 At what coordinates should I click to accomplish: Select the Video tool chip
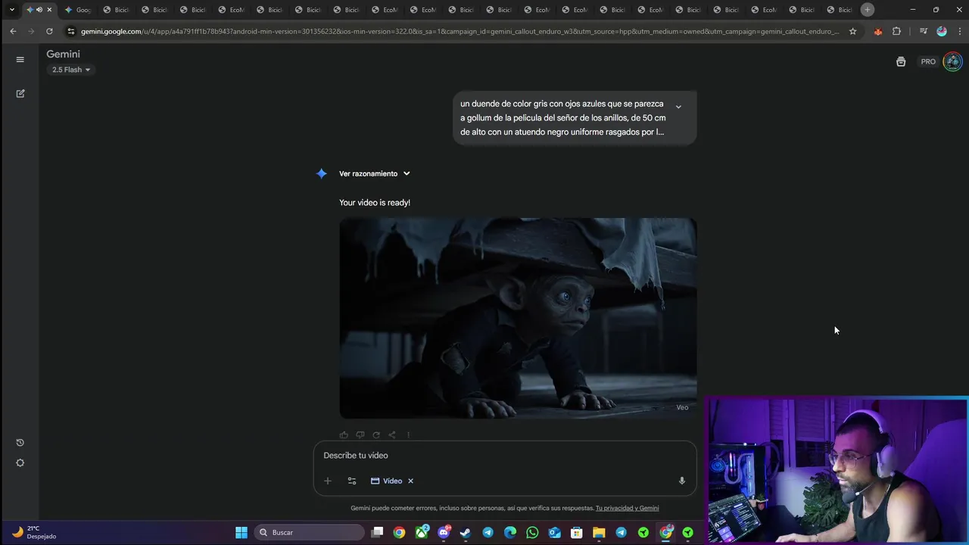(387, 481)
